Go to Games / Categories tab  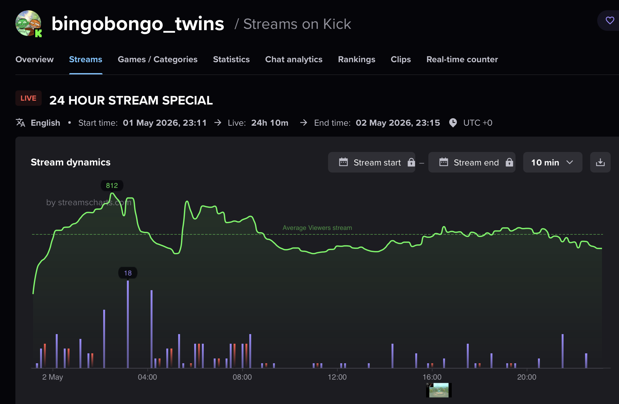click(157, 59)
